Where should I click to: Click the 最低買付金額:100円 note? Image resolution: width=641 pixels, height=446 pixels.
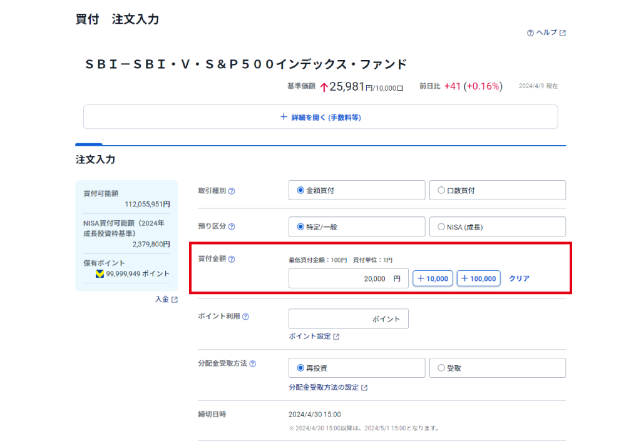pyautogui.click(x=317, y=260)
